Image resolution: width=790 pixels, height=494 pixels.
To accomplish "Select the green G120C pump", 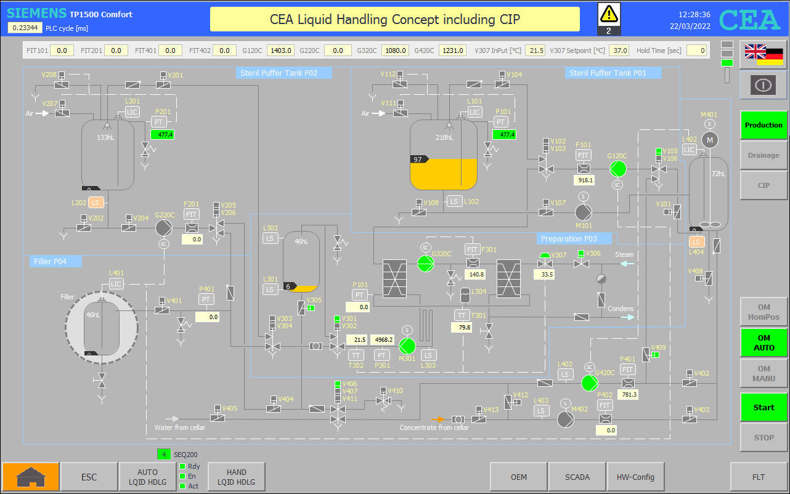I will tap(617, 168).
